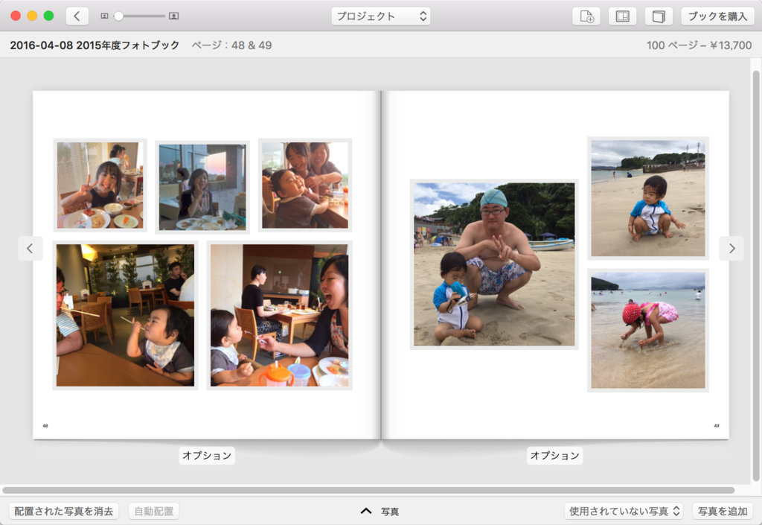Open the page layout options icon
The image size is (762, 525).
[x=623, y=16]
